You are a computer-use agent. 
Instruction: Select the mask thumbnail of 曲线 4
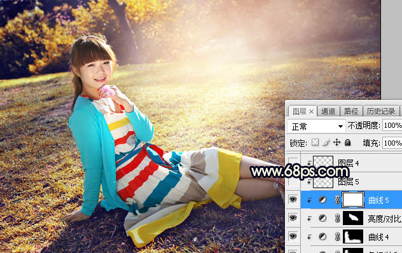coord(353,236)
